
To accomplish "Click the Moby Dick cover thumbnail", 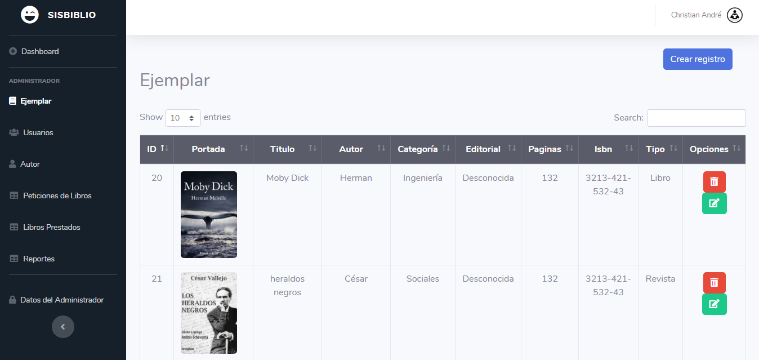I will point(209,215).
